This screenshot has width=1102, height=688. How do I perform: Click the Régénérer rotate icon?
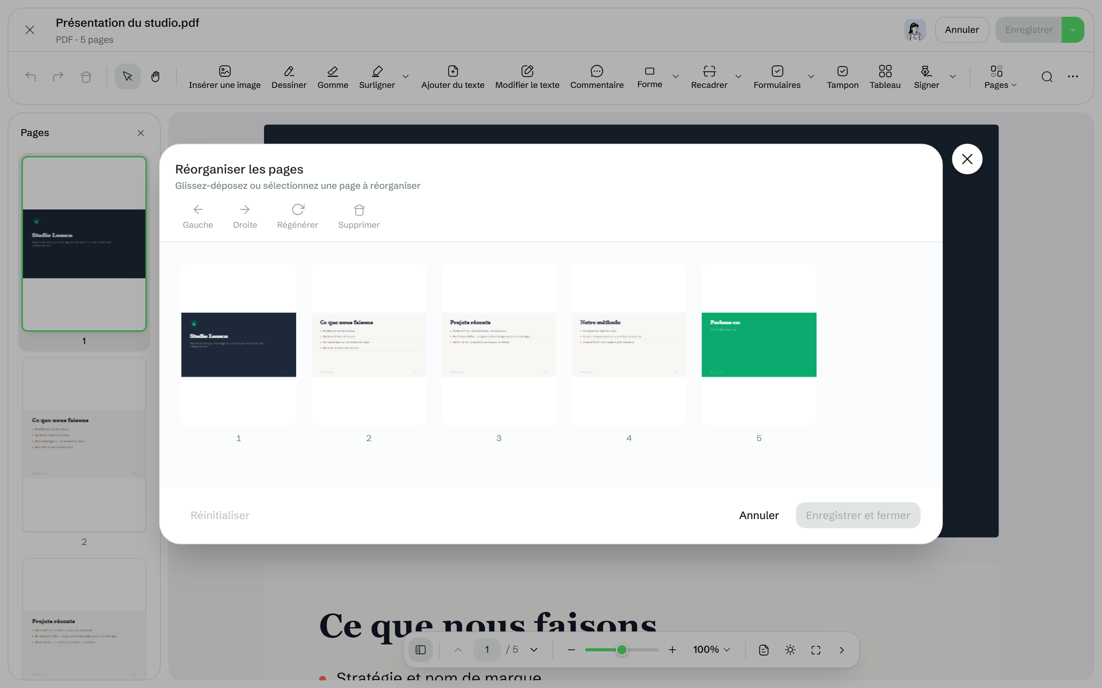(297, 217)
